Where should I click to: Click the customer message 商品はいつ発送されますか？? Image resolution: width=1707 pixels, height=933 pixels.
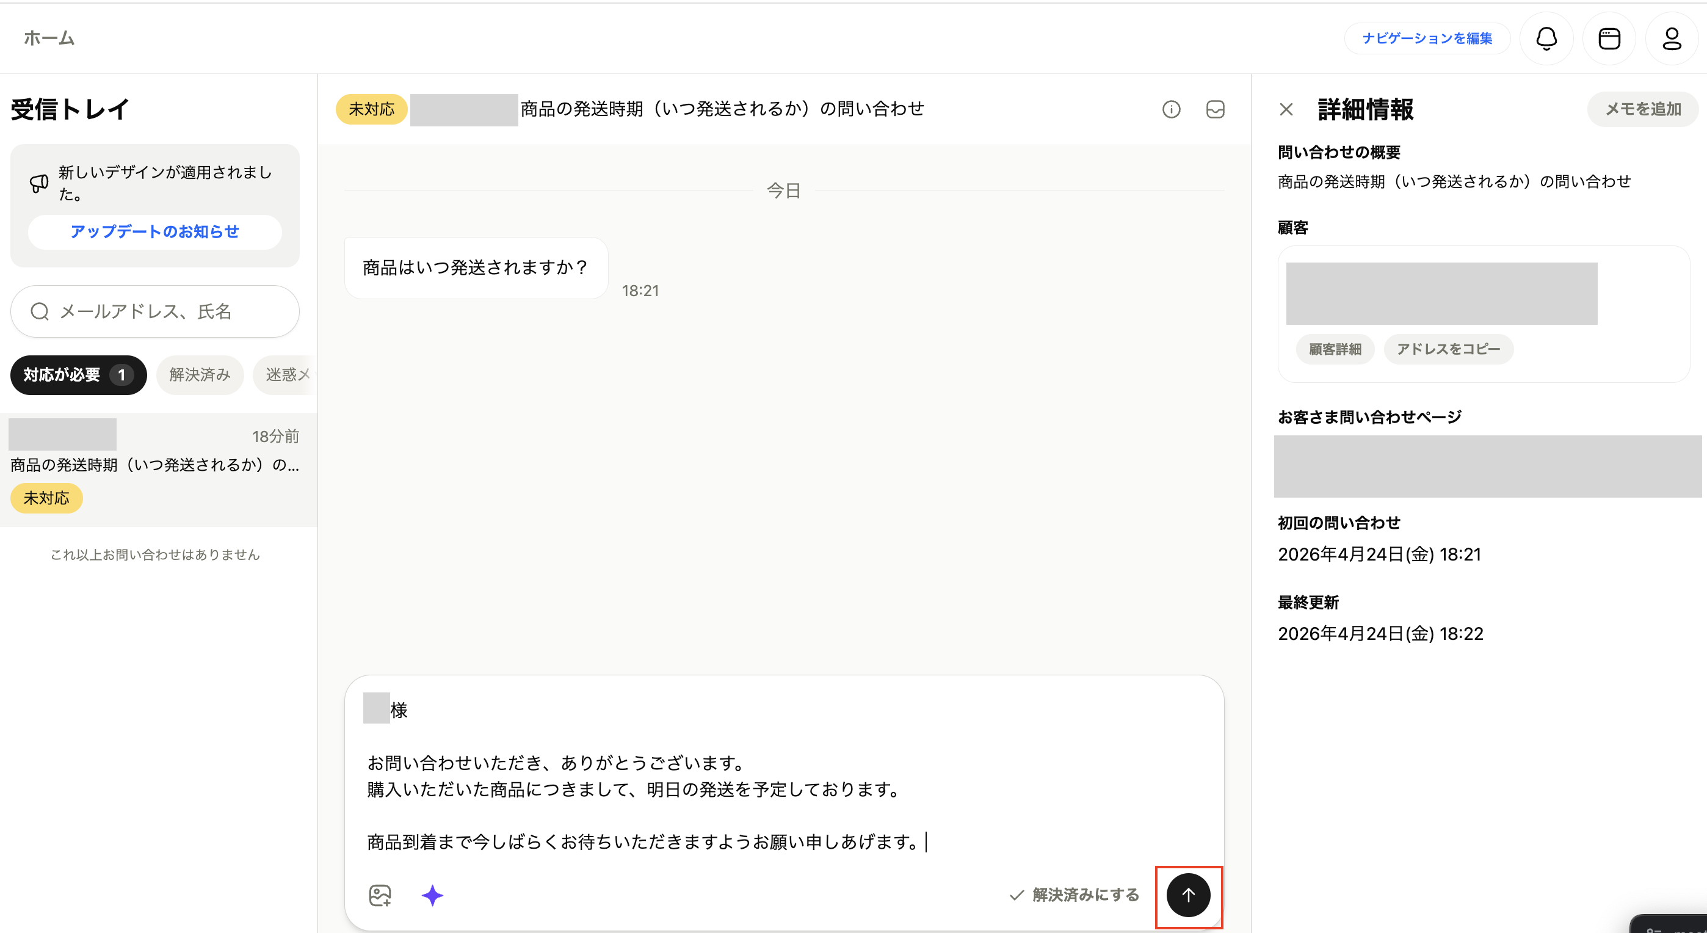[x=476, y=267]
